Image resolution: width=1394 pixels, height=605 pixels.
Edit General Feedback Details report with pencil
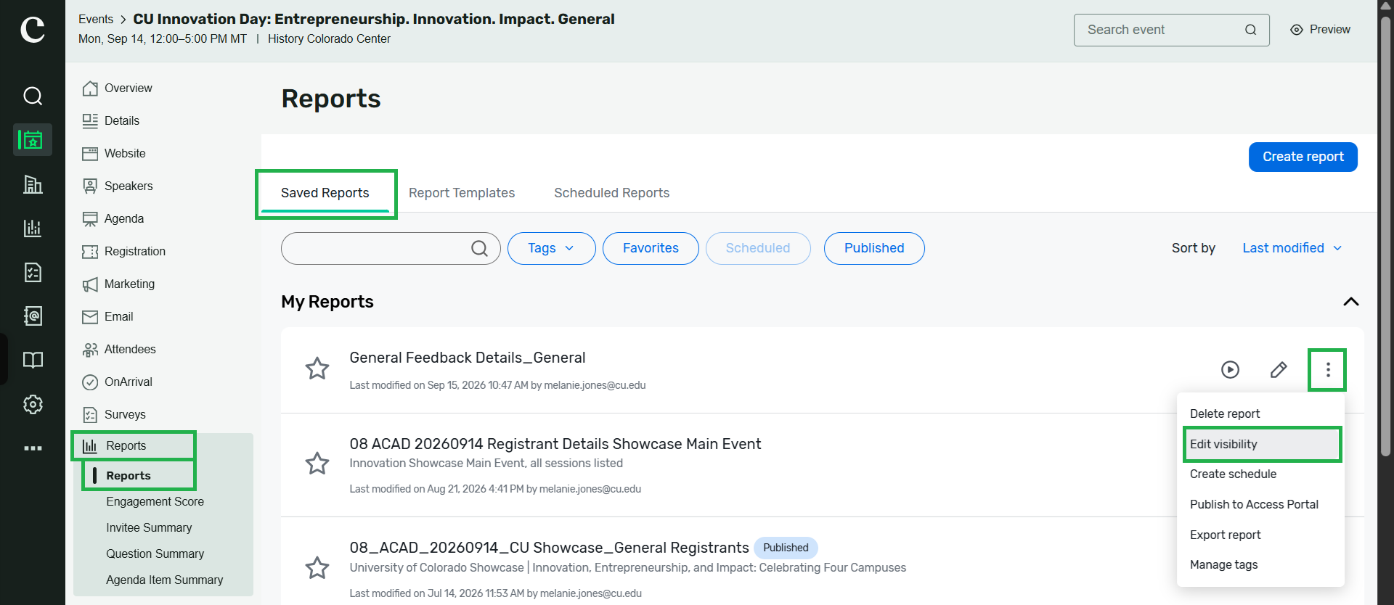click(1279, 370)
